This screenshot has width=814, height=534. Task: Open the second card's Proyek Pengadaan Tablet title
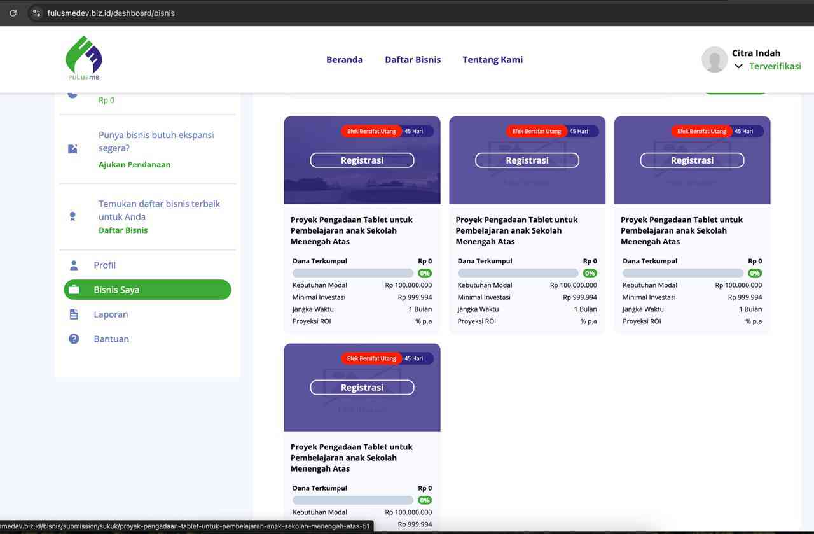[x=517, y=230]
